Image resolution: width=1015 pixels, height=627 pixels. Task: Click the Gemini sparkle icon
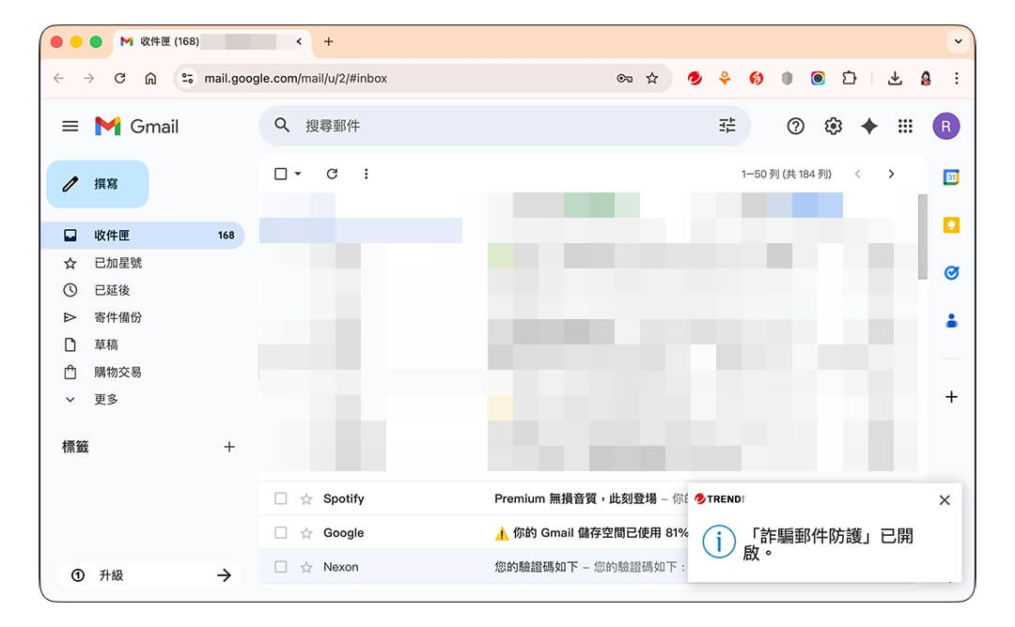(868, 125)
